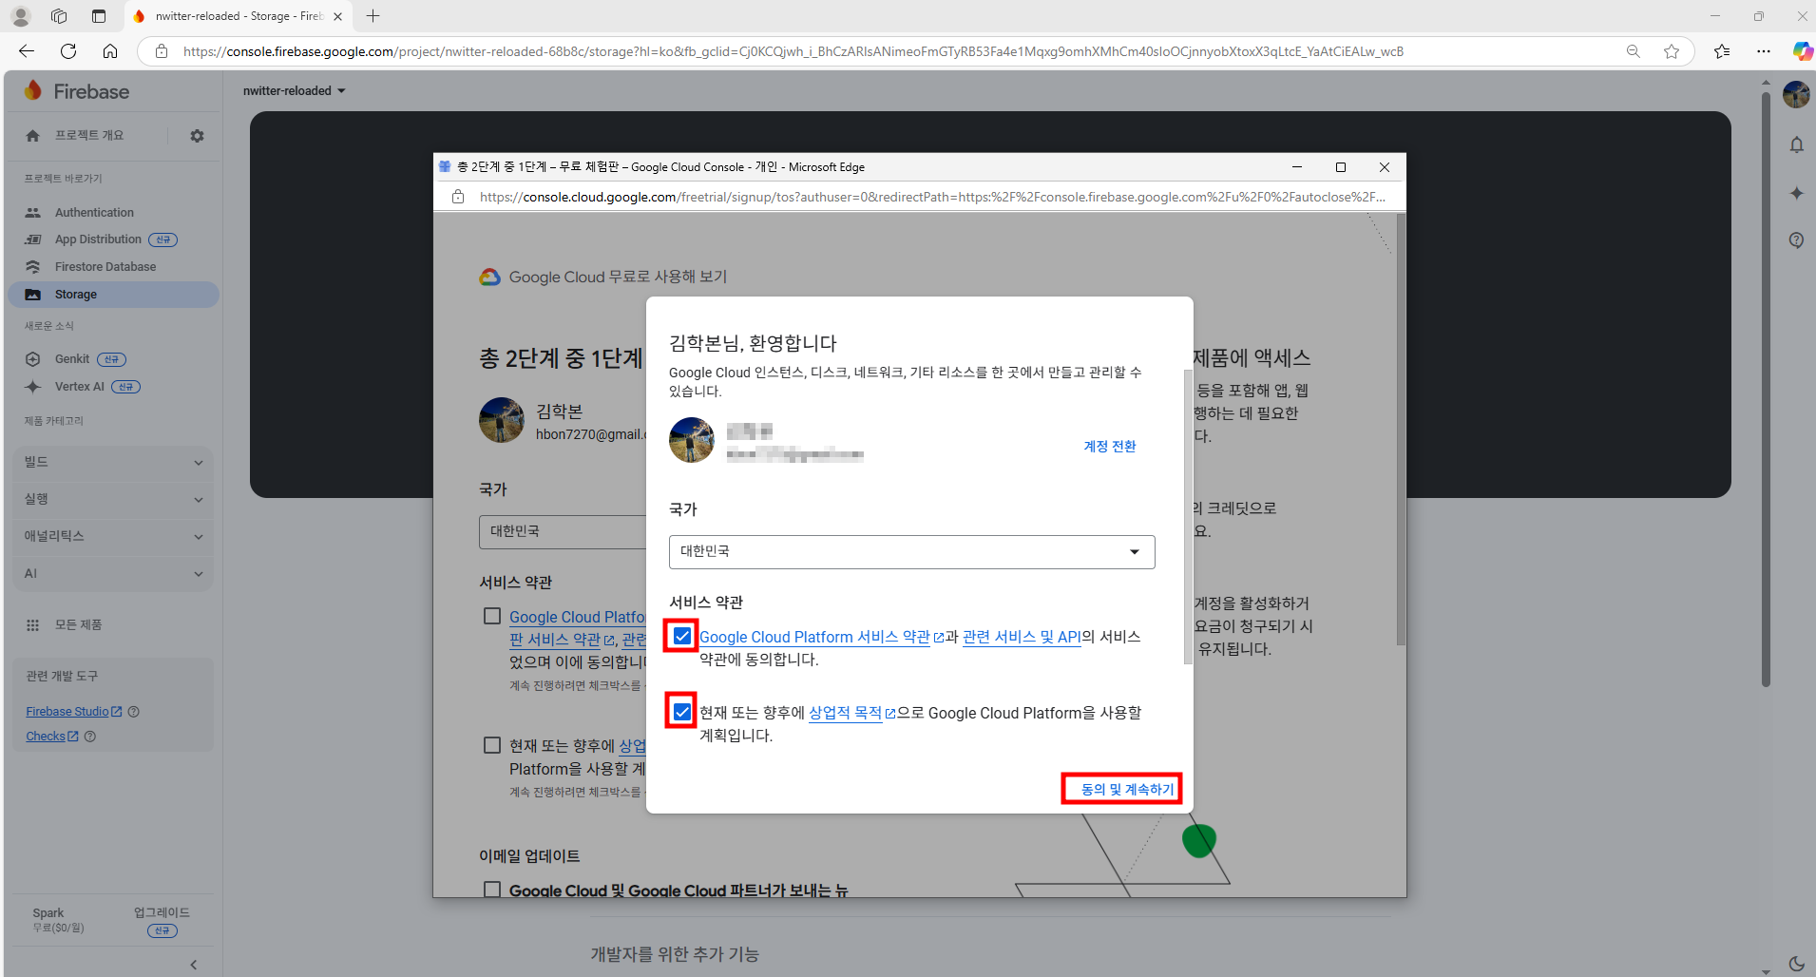Click the zoom magnifier icon in address bar
Screen dimensions: 1816x977
click(1634, 51)
